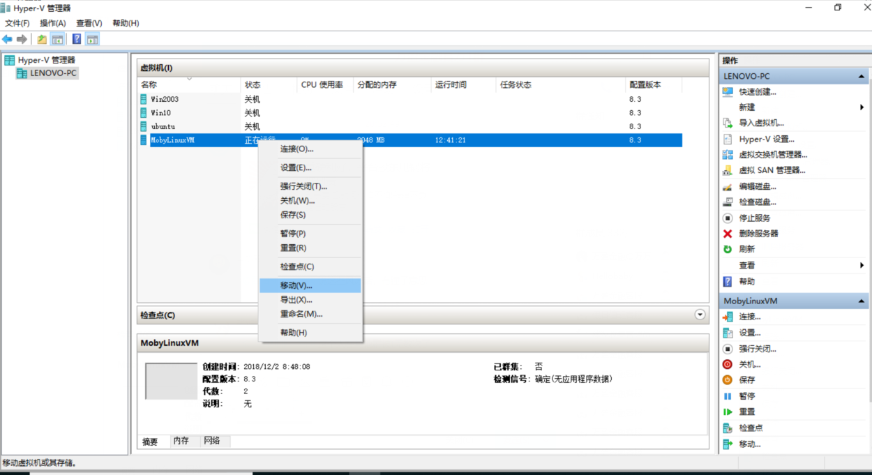Click the orange 保存 icon in Actions pane
This screenshot has width=872, height=475.
tap(728, 380)
